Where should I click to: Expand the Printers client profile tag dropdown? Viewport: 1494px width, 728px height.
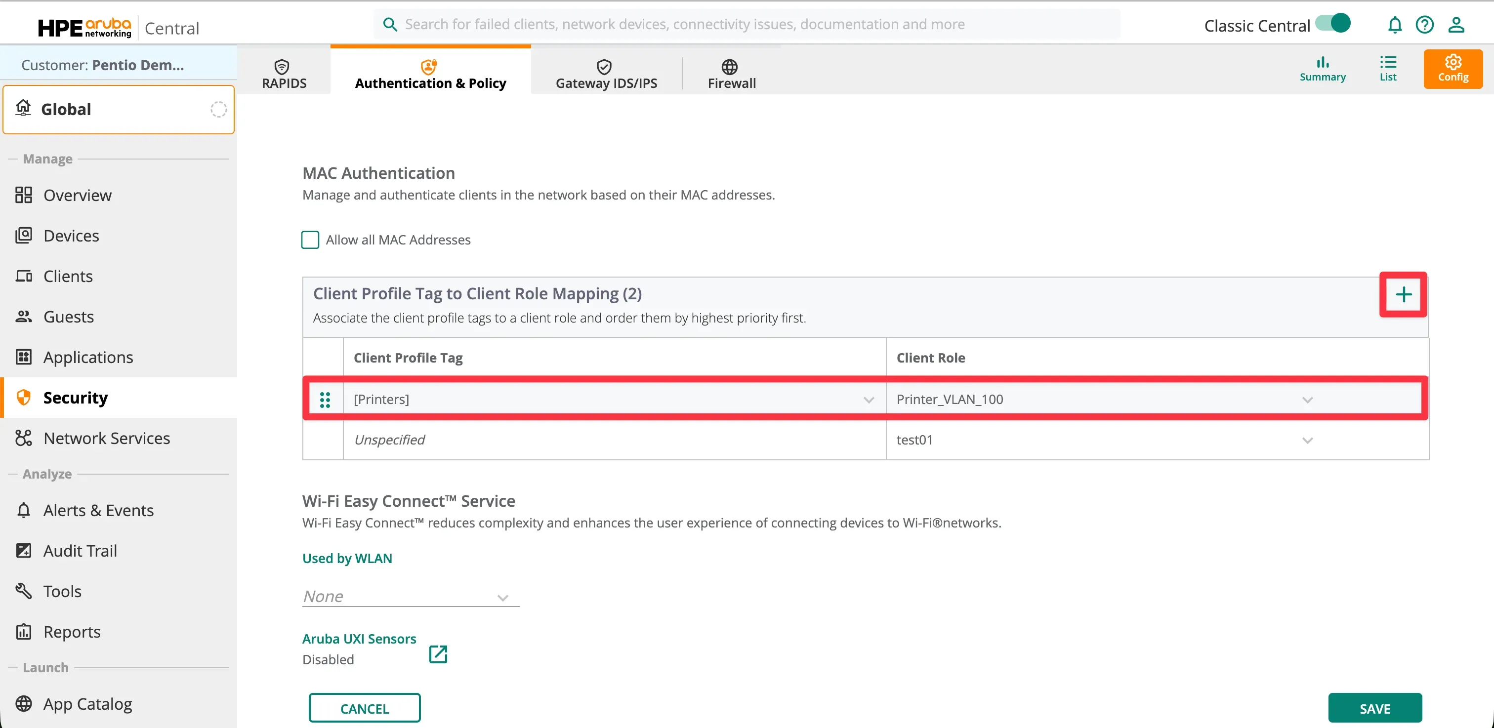[x=868, y=400]
